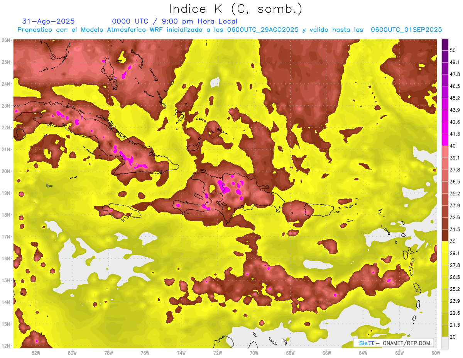
Task: Click the colorbar label "32.6"
Action: point(455,217)
